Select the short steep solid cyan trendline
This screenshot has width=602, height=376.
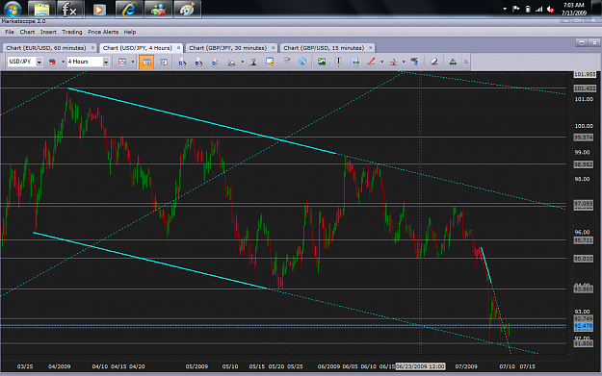[x=486, y=265]
